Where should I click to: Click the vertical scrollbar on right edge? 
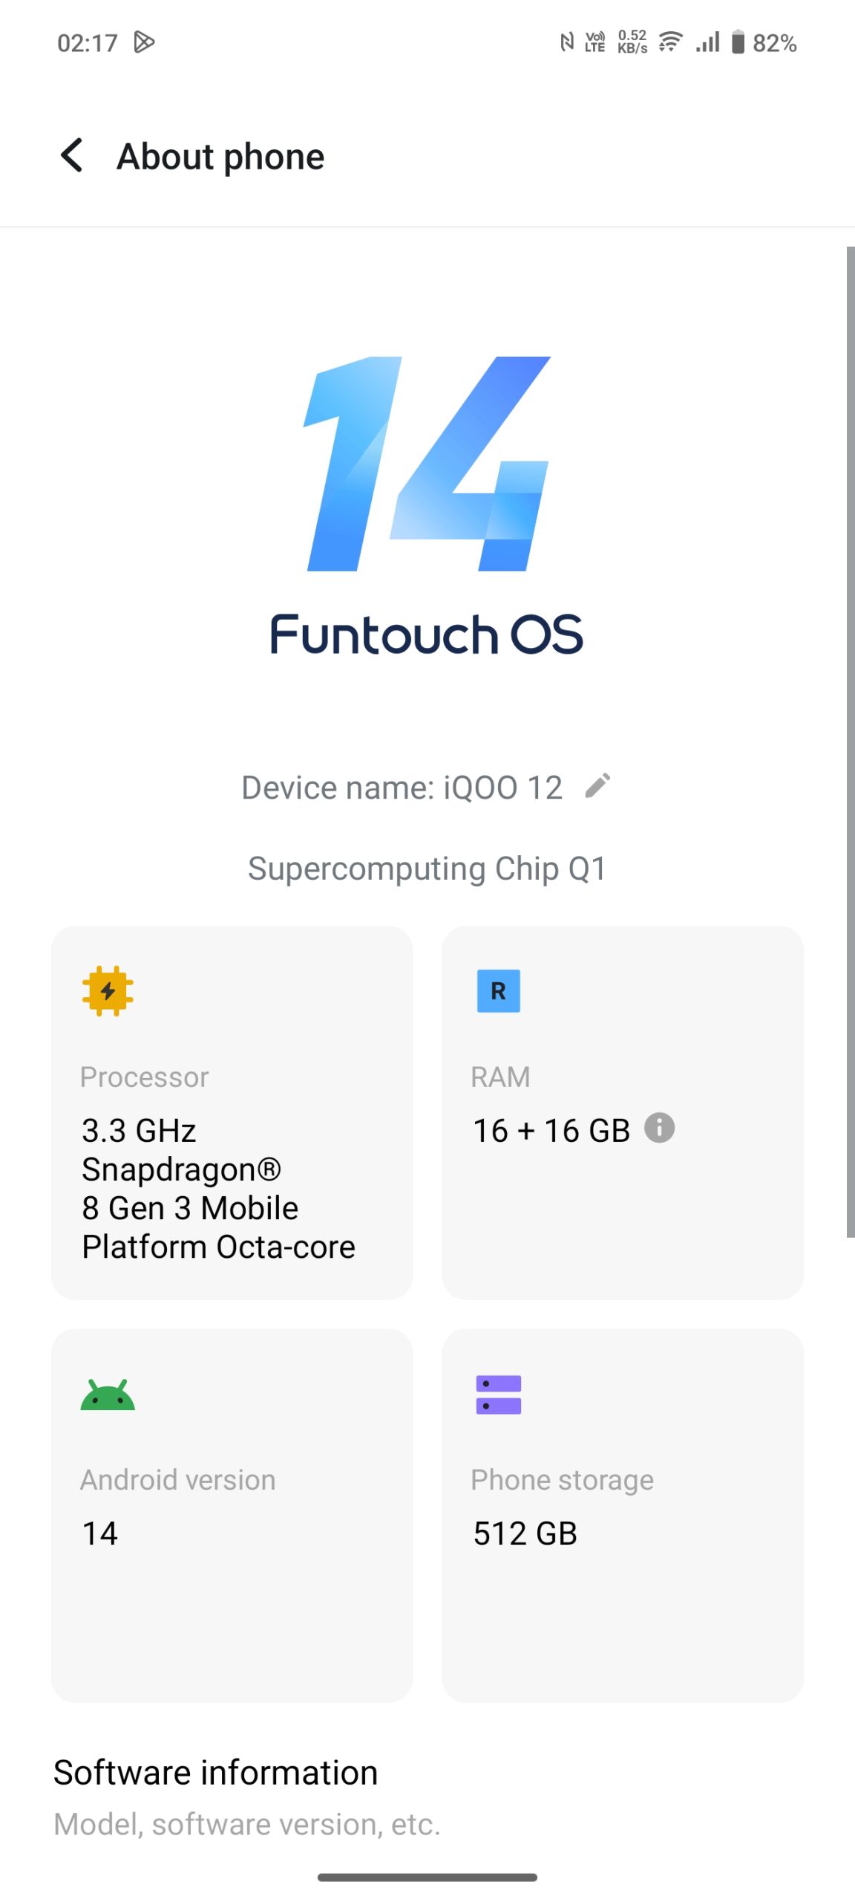[850, 741]
